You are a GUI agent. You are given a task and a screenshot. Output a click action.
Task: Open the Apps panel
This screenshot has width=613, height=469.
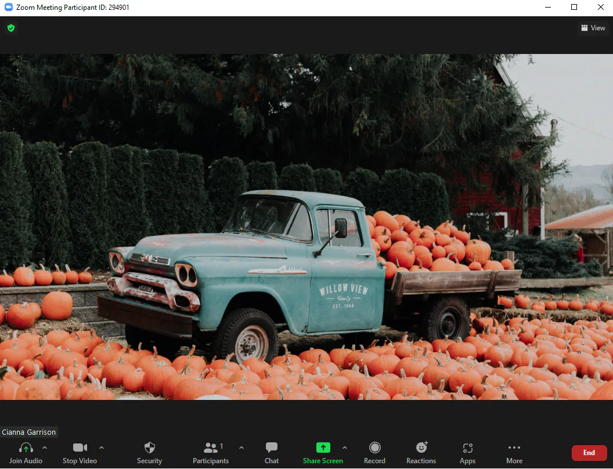(x=467, y=453)
